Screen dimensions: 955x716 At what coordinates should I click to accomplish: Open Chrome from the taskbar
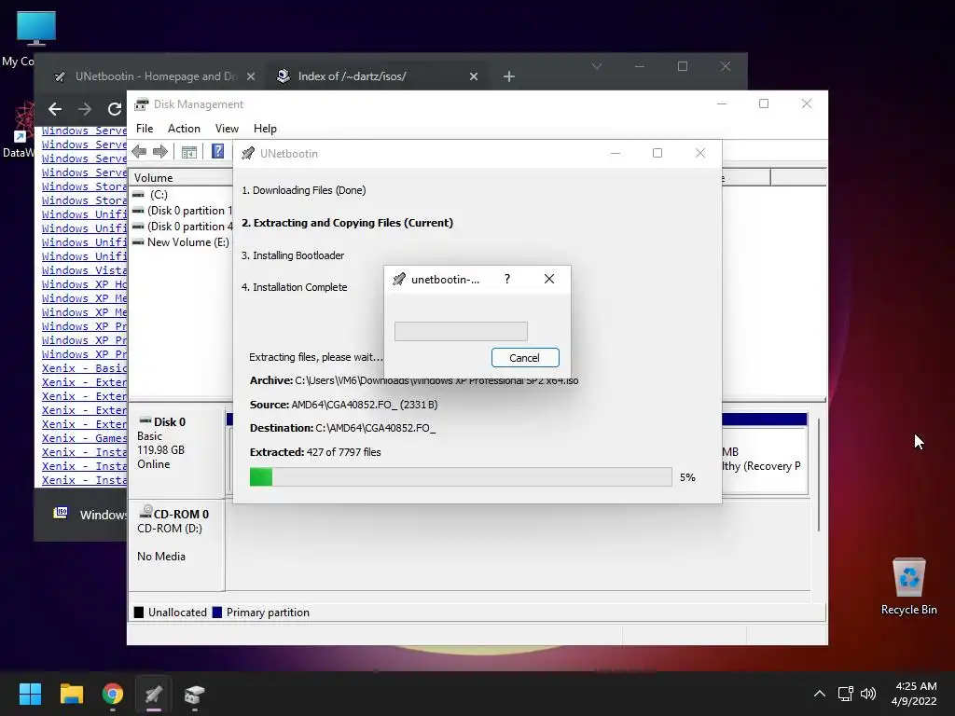pos(113,694)
